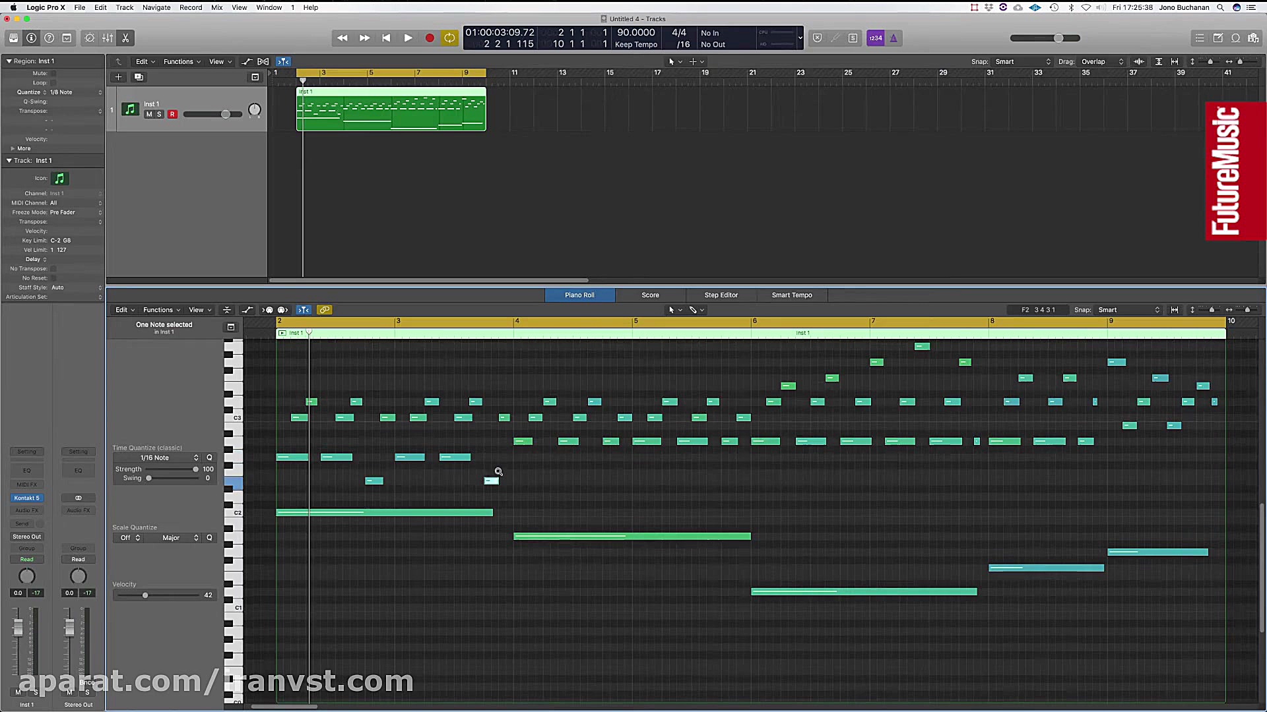1267x712 pixels.
Task: Open the Scale Quantize Major dropdown
Action: [175, 538]
